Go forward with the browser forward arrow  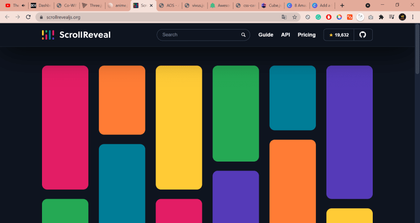[x=18, y=17]
